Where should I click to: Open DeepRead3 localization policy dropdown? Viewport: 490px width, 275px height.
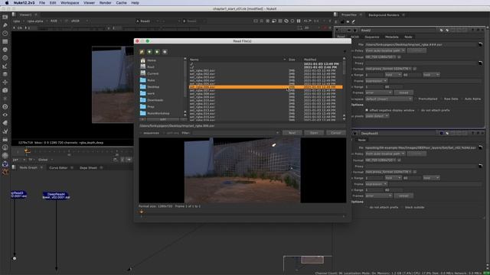(x=385, y=154)
